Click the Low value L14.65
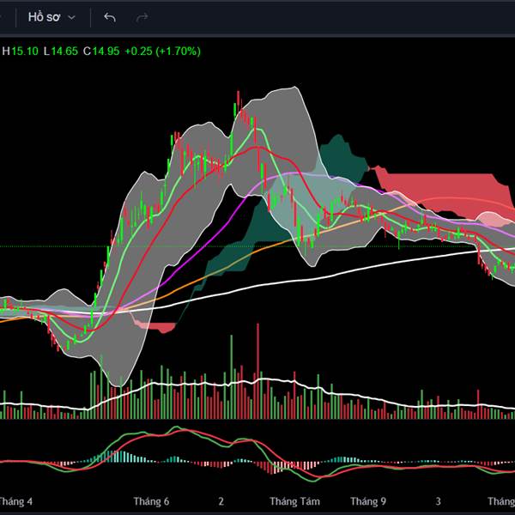The width and height of the screenshot is (515, 515). (61, 51)
